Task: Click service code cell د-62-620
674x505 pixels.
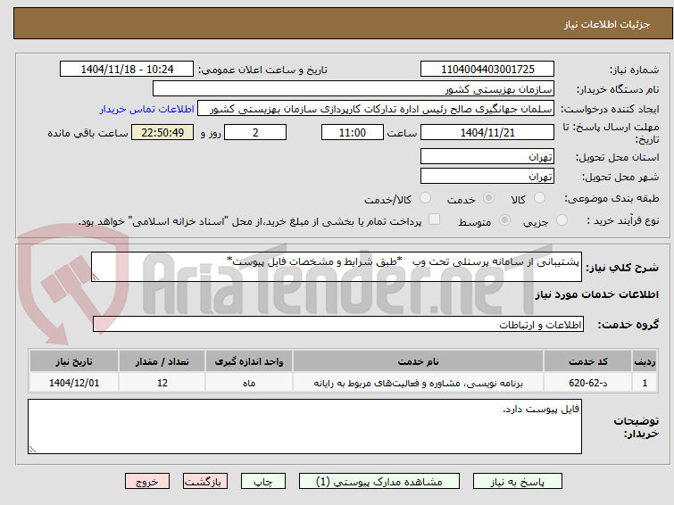Action: click(x=588, y=383)
